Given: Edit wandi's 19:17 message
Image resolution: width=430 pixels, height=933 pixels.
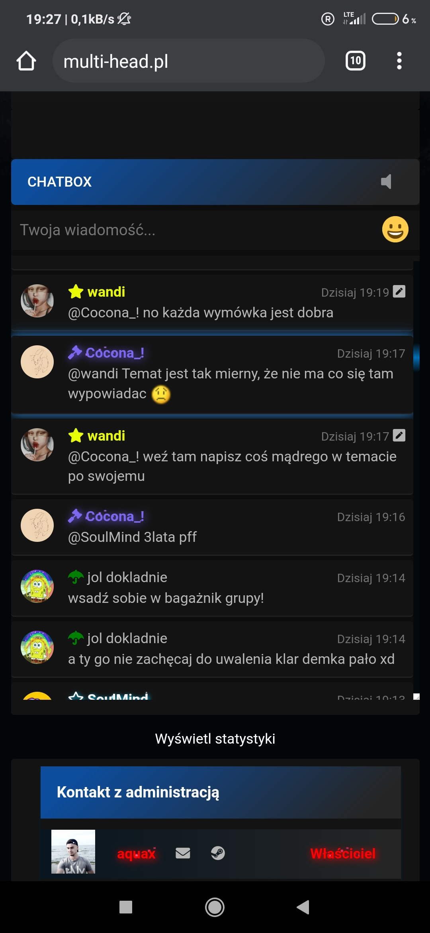Looking at the screenshot, I should tap(399, 436).
